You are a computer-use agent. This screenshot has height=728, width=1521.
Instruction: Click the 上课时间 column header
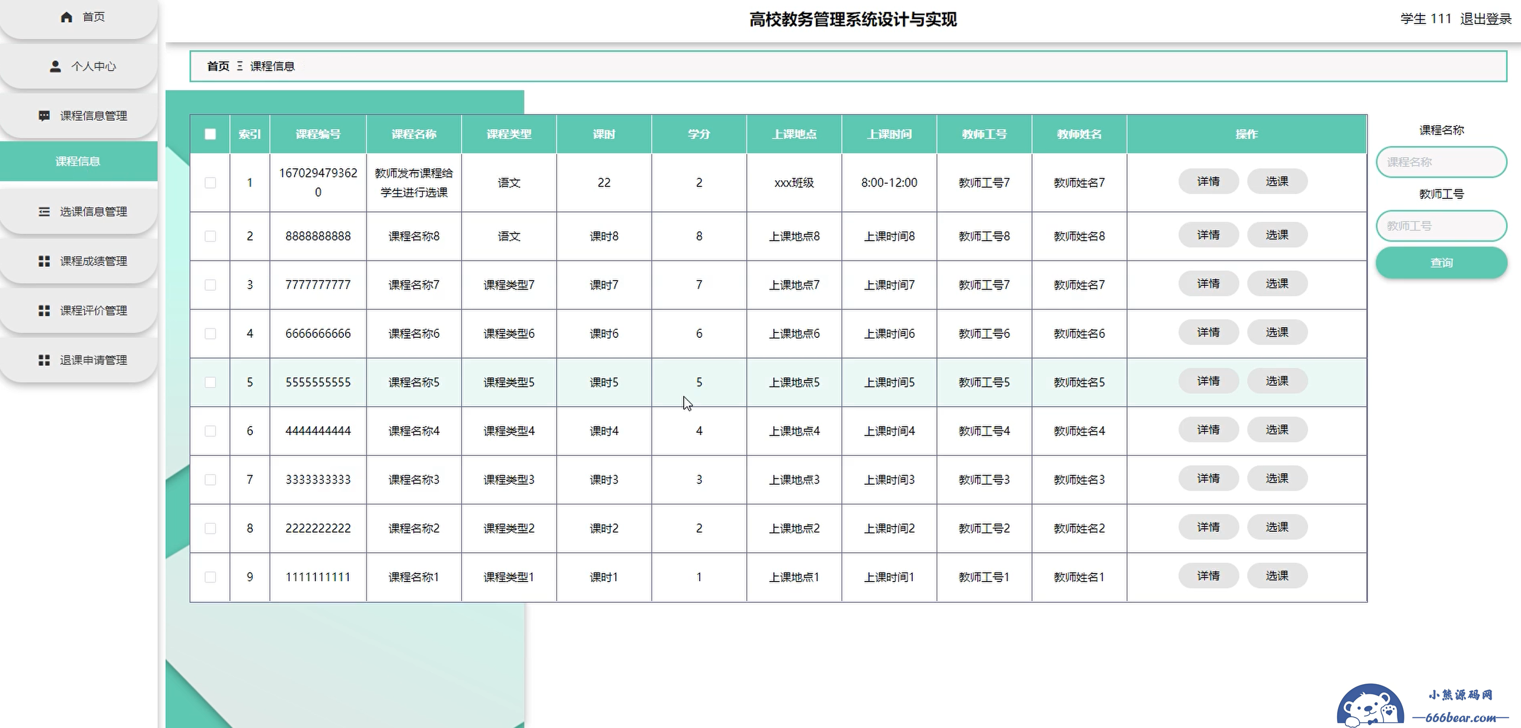tap(889, 134)
